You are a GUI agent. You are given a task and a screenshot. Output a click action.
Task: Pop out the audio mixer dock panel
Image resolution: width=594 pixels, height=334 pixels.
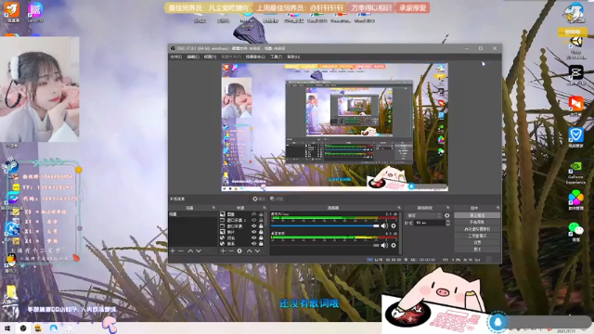pos(398,208)
